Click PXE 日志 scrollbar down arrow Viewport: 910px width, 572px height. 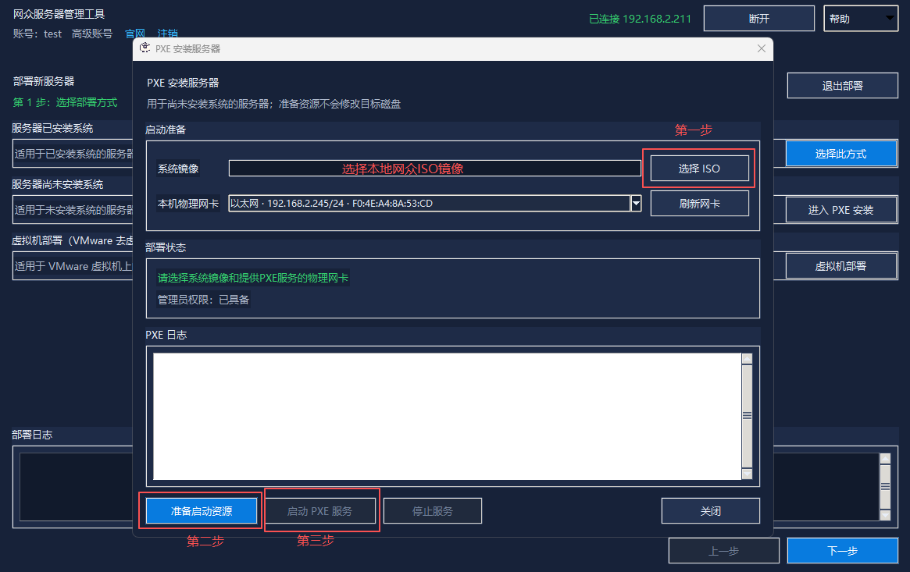pyautogui.click(x=747, y=474)
